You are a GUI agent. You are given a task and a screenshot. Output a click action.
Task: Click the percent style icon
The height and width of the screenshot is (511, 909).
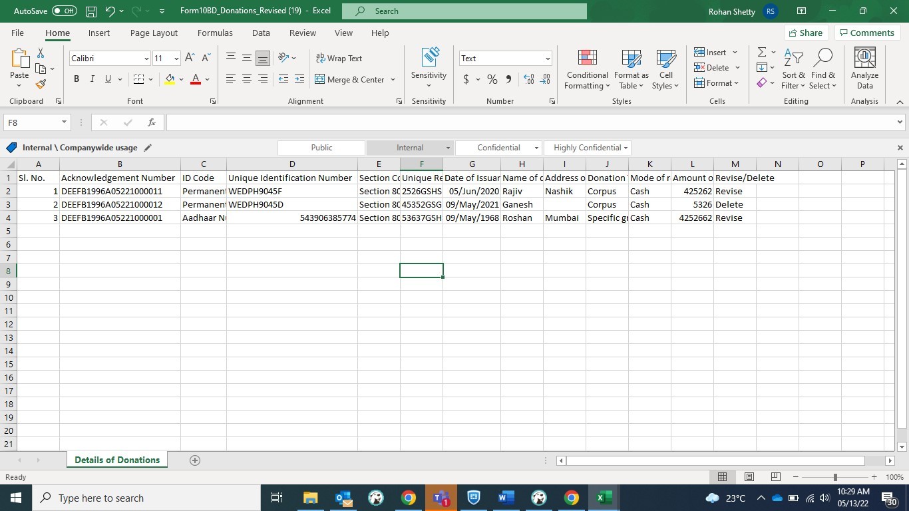pos(492,79)
